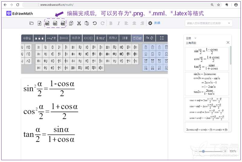242x162 pixels.
Task: Insert the half-angle formulas thumbnail
Action: click(x=207, y=59)
